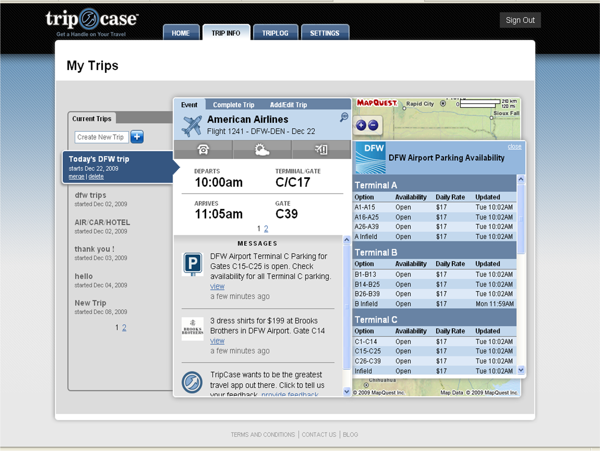Open the telephone contact icon
Viewport: 600px width, 451px height.
(x=203, y=150)
